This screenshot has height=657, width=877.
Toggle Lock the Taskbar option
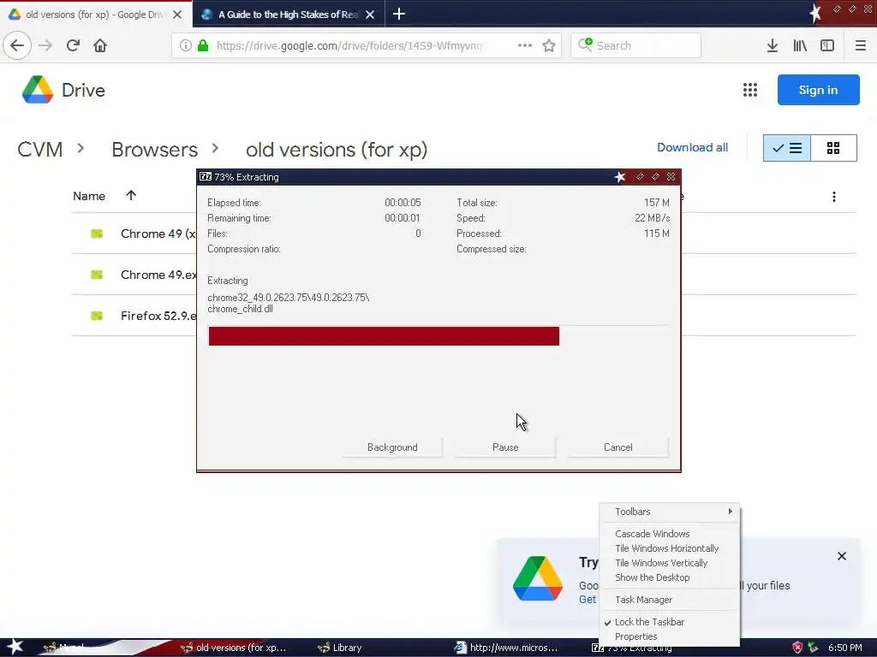pos(670,622)
